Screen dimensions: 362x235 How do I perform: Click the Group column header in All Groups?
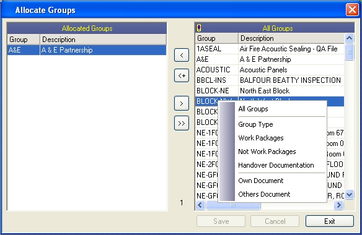point(217,38)
